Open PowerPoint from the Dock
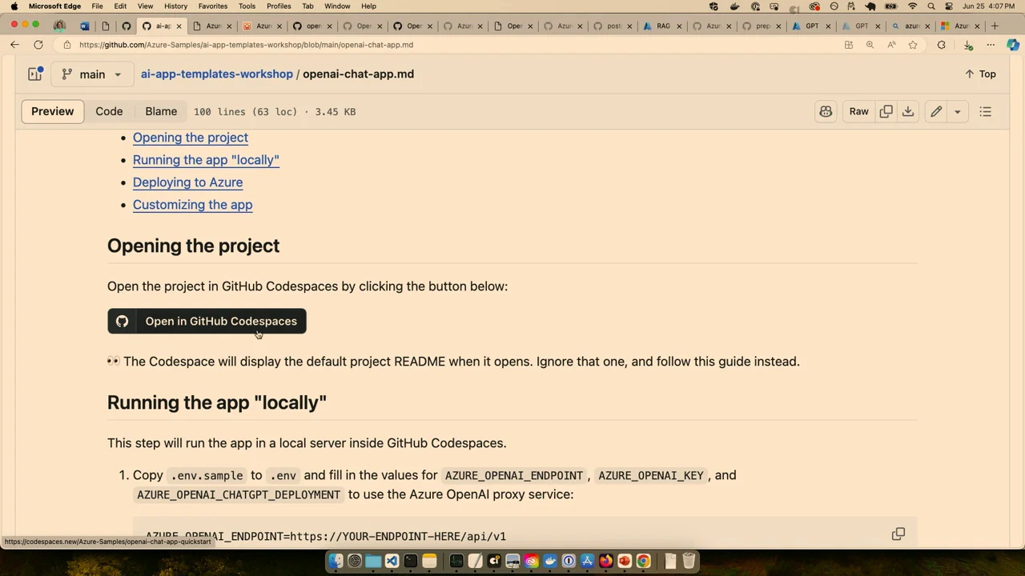Viewport: 1025px width, 576px height. (x=625, y=561)
